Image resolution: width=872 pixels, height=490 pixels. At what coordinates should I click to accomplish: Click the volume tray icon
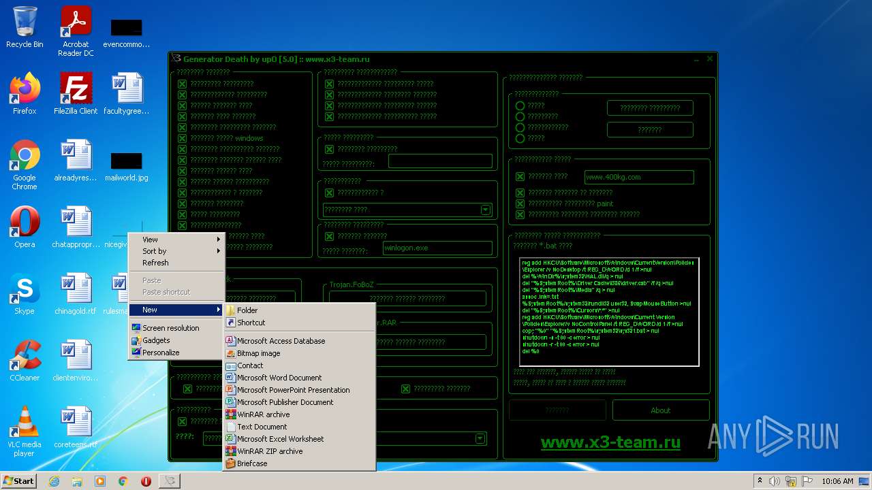click(x=775, y=481)
